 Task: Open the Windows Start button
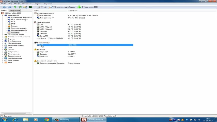[4, 120]
